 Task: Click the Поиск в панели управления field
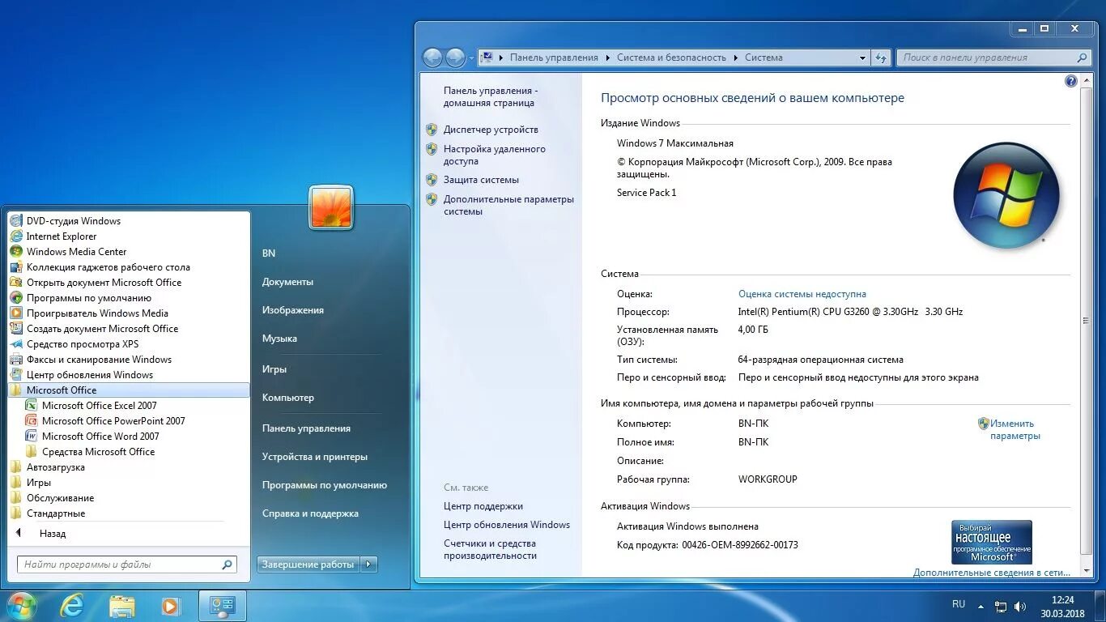(x=993, y=58)
